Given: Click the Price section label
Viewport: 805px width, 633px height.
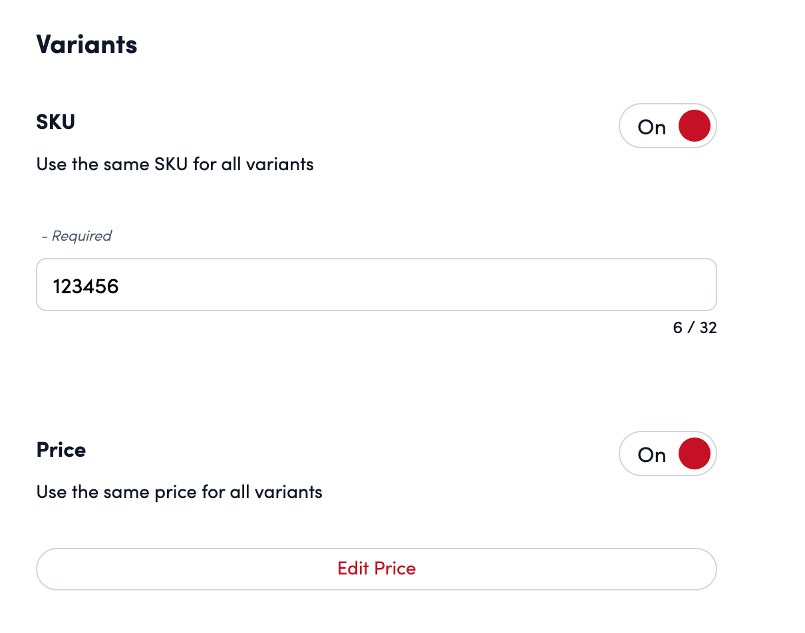Looking at the screenshot, I should pos(61,450).
